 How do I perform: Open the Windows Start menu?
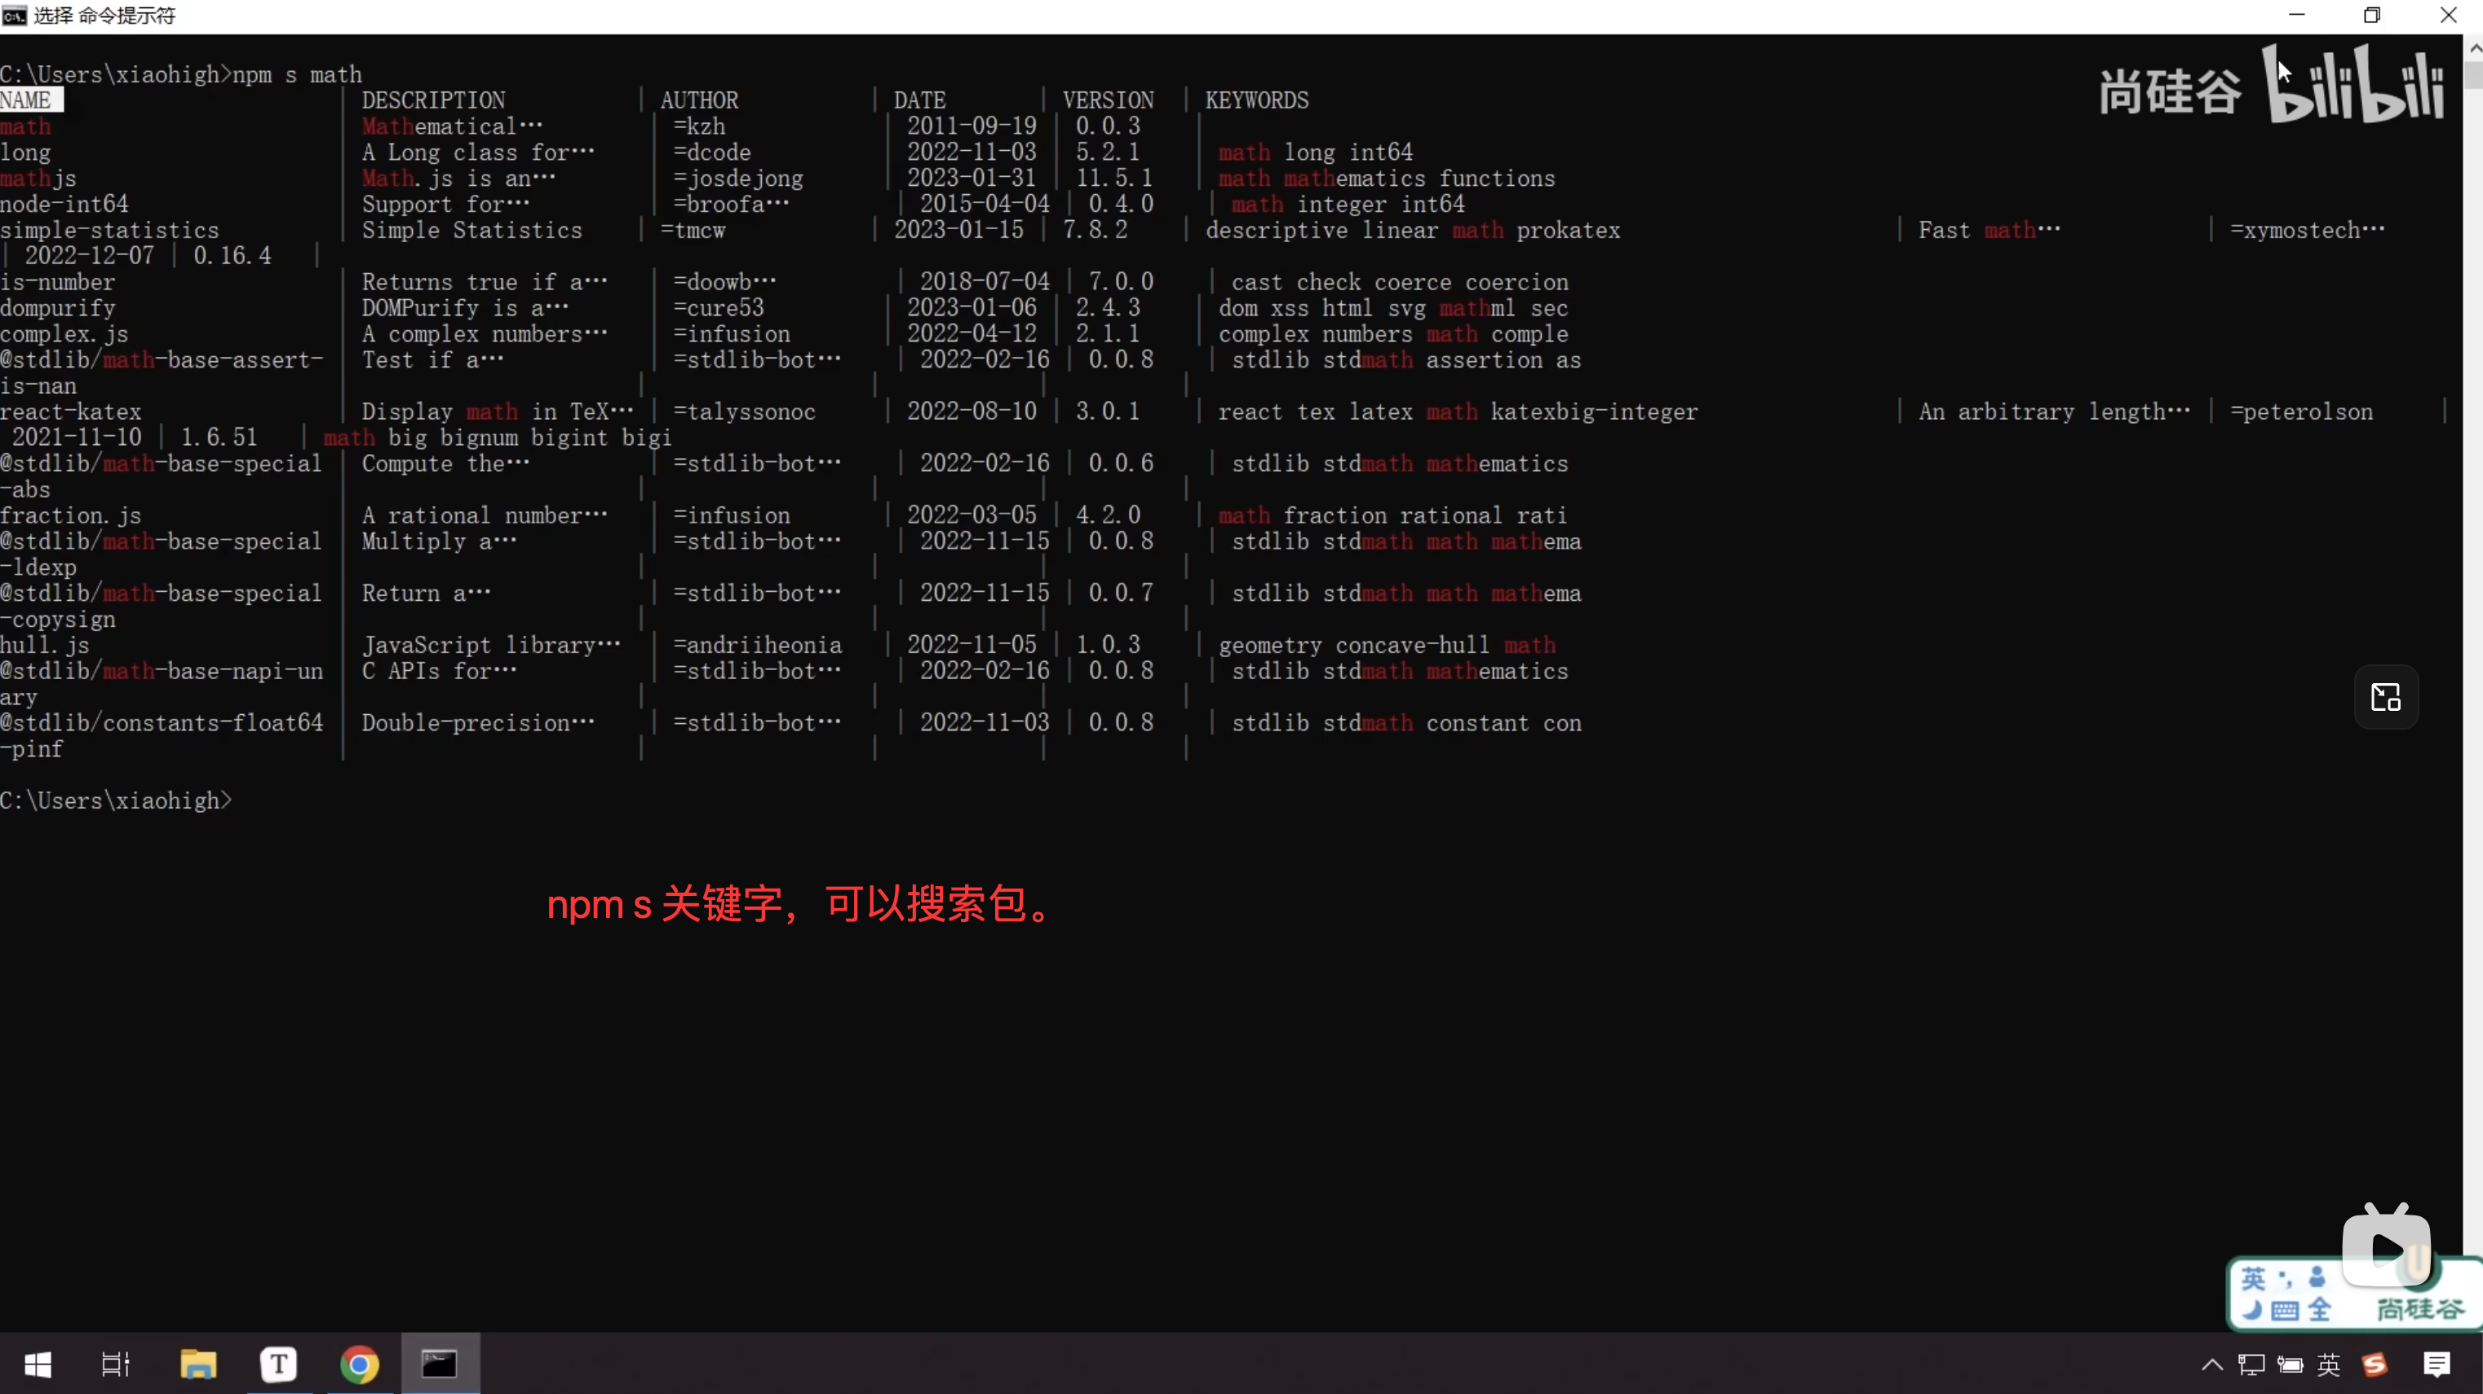(38, 1364)
